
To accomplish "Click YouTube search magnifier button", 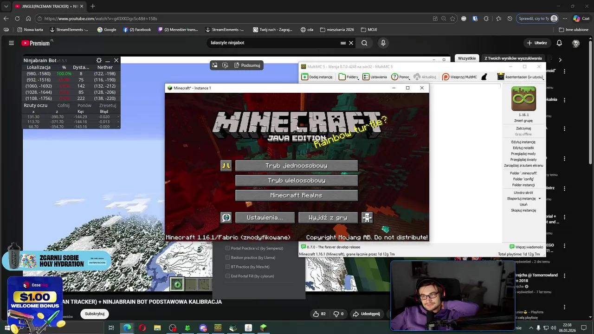I will tap(364, 43).
